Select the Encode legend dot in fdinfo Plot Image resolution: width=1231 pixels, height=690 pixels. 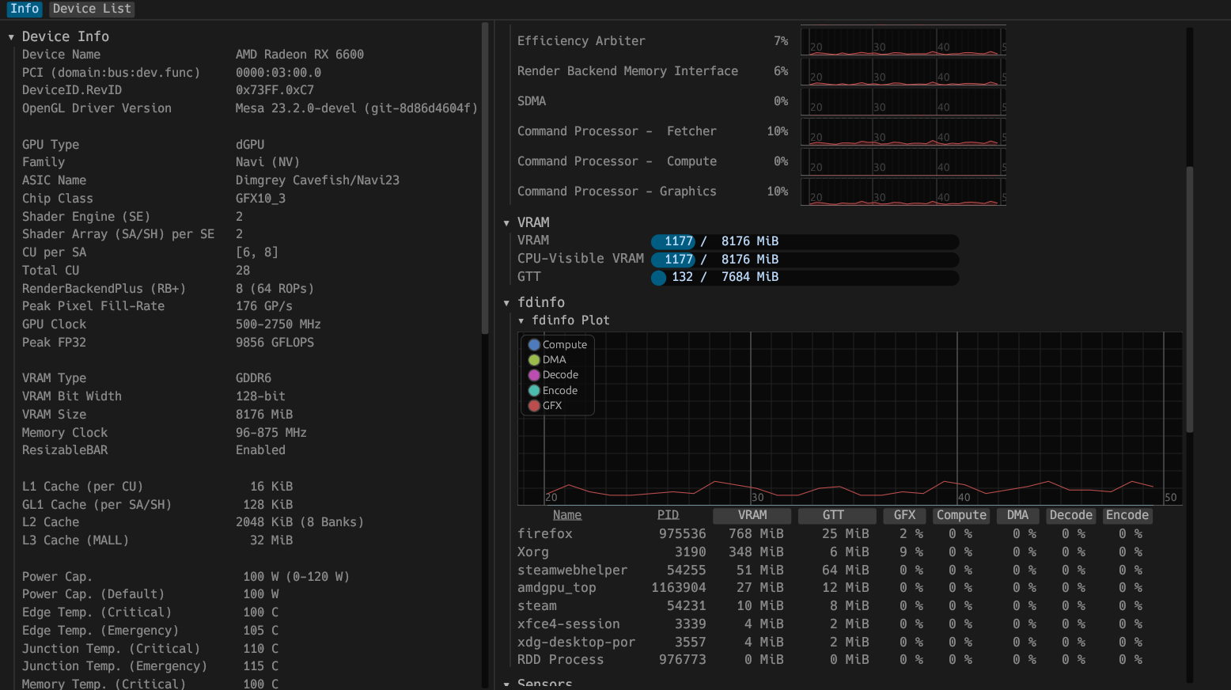[x=534, y=390]
